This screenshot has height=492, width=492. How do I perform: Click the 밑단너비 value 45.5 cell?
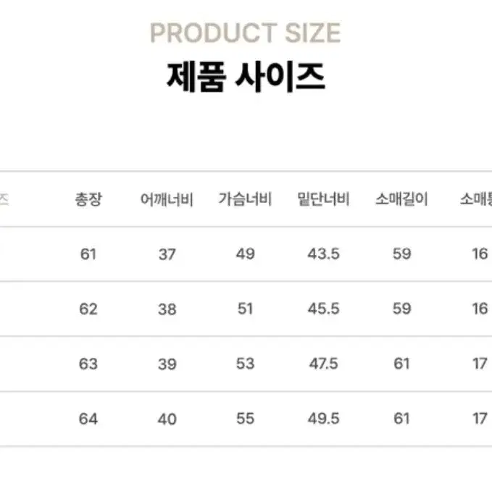323,309
